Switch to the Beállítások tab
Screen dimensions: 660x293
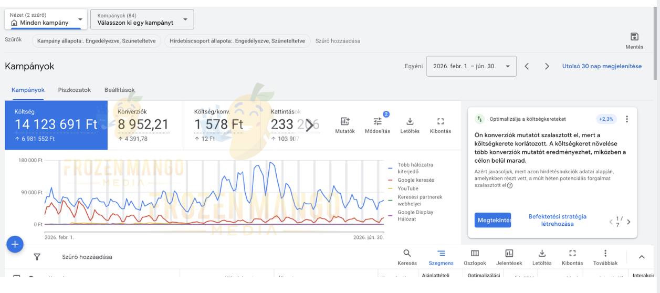(120, 90)
